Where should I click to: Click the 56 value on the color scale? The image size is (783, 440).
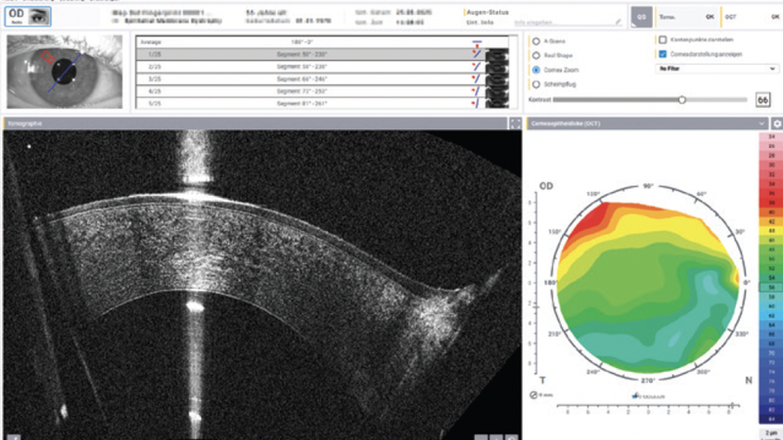771,287
